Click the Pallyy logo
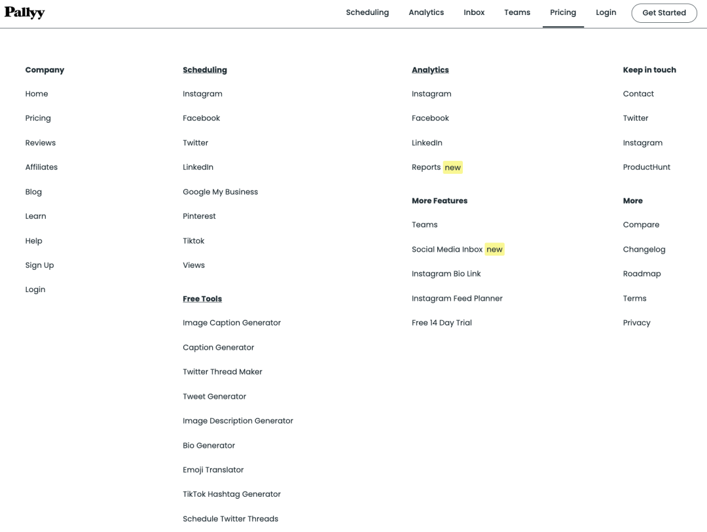This screenshot has height=532, width=707. point(25,12)
